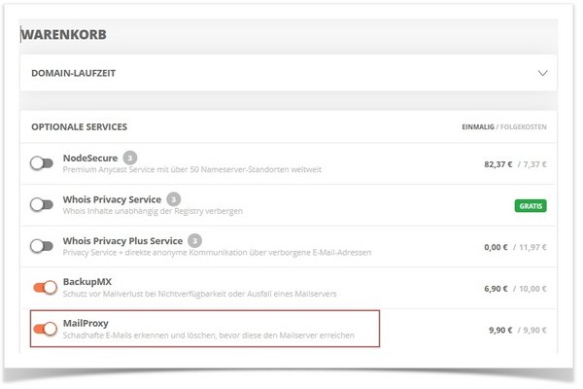Click the 7,37 € follow-up cost
This screenshot has height=389, width=583.
point(532,164)
